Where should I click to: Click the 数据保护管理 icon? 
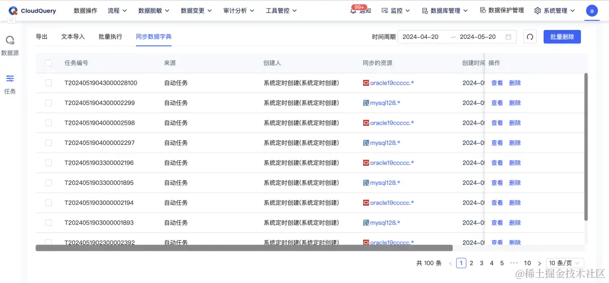coord(483,11)
